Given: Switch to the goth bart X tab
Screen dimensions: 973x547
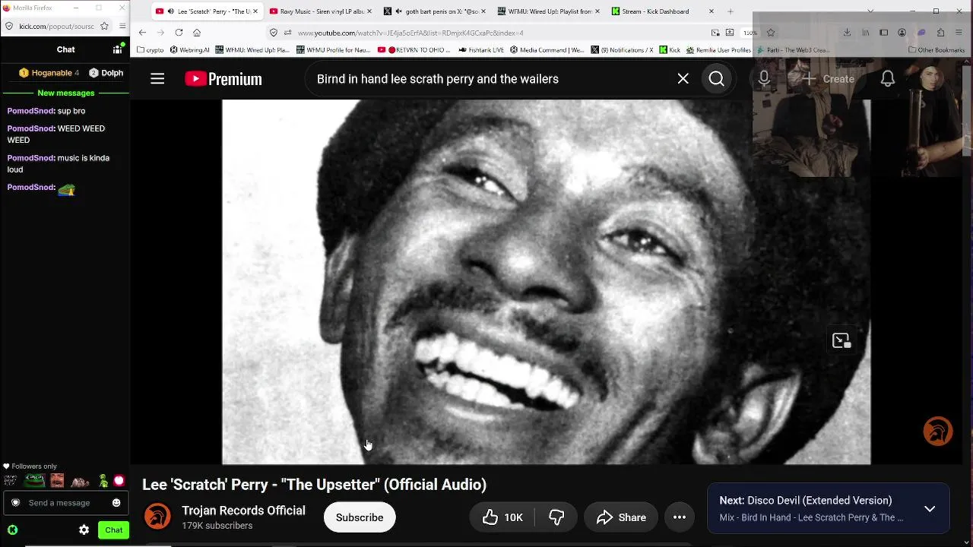Looking at the screenshot, I should point(436,11).
